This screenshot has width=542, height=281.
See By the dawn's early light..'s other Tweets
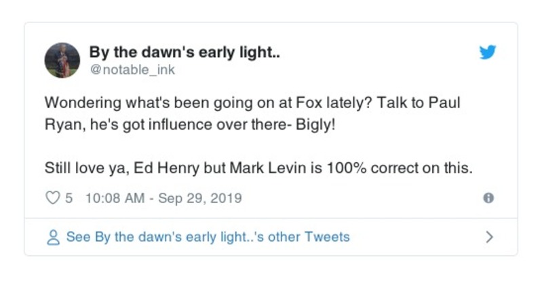(208, 238)
